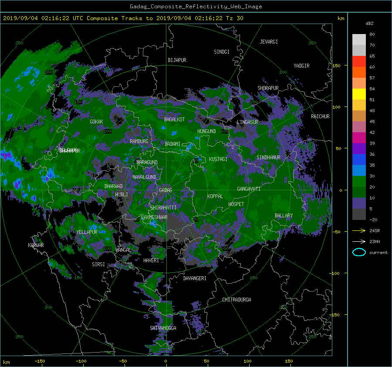Click the LAXMESHWAR city label
This screenshot has height=367, width=392.
click(154, 217)
